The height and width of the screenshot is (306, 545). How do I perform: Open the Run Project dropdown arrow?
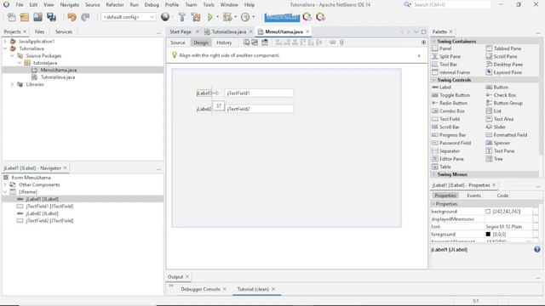[218, 17]
